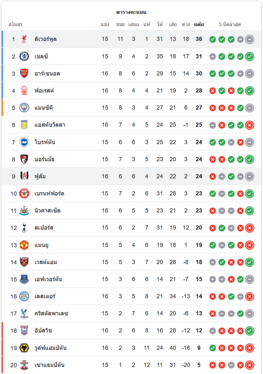The width and height of the screenshot is (263, 374).
Task: Click the Tottenham cockerel crest
Action: [24, 228]
